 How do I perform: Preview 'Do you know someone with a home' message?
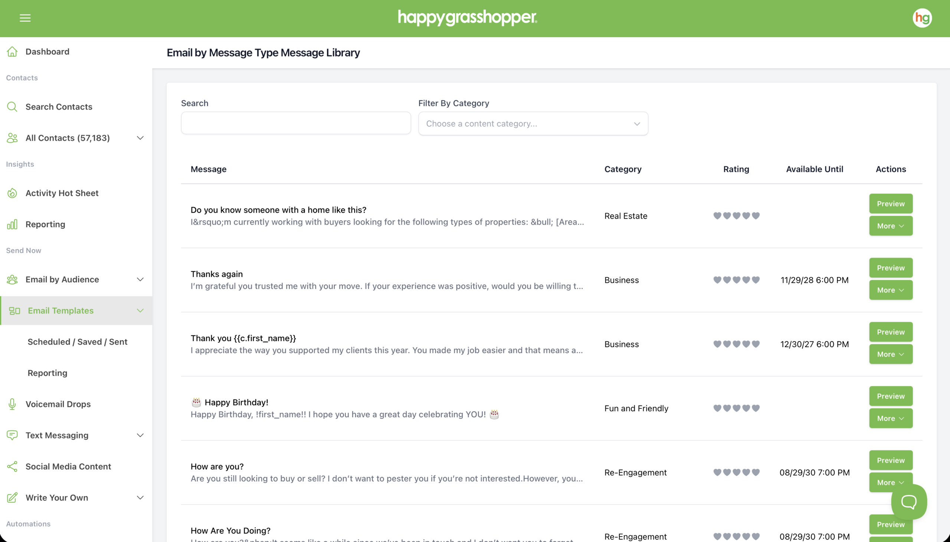pyautogui.click(x=891, y=204)
